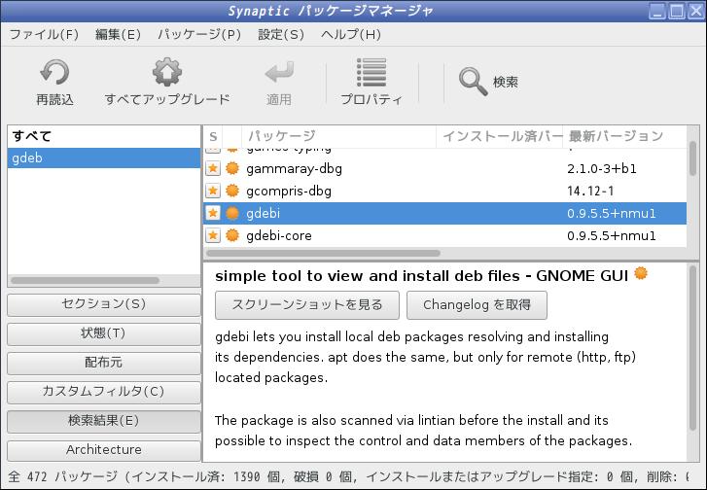Open the ファイル(F) menu
The width and height of the screenshot is (707, 490).
tap(44, 35)
